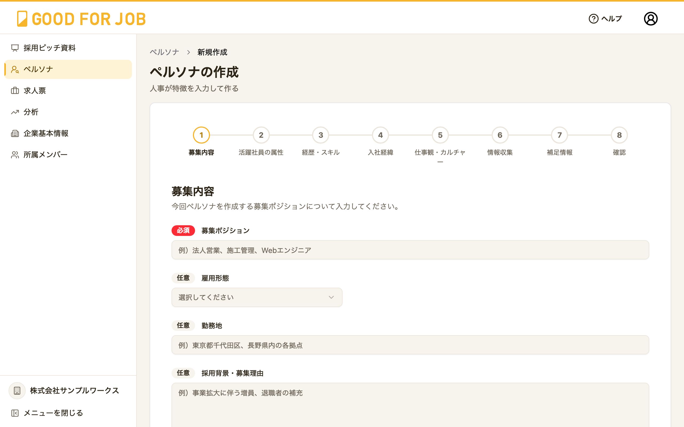Go to 求人票 sidebar menu item
This screenshot has width=684, height=427.
(68, 91)
